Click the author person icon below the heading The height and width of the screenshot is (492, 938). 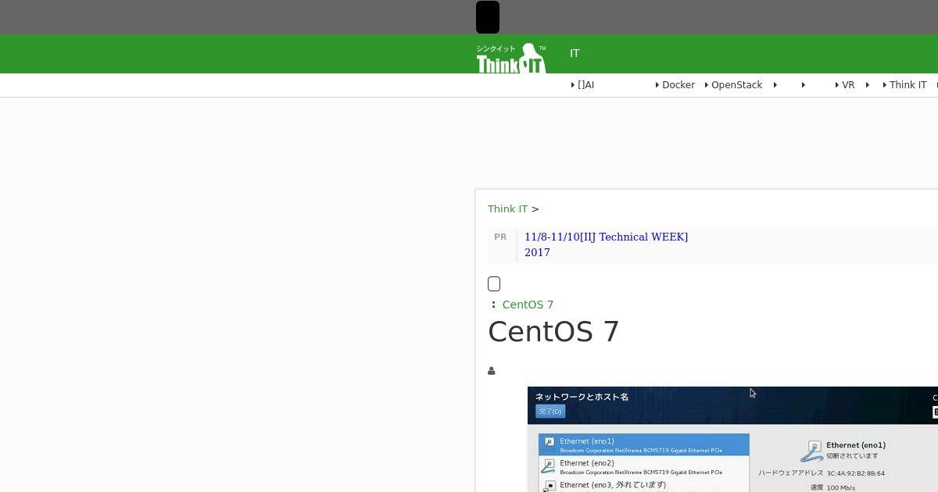coord(492,371)
